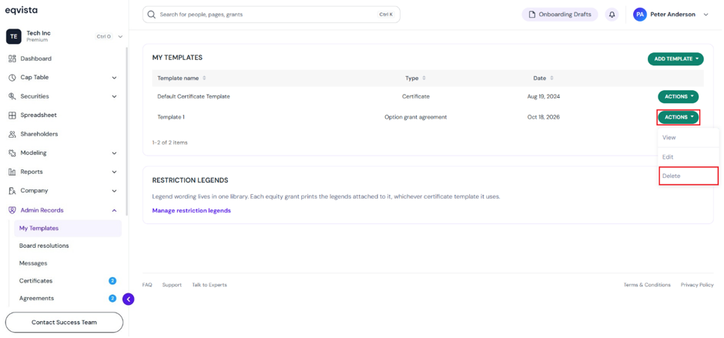Image resolution: width=724 pixels, height=338 pixels.
Task: Click Certificates count badge 2
Action: tap(112, 281)
